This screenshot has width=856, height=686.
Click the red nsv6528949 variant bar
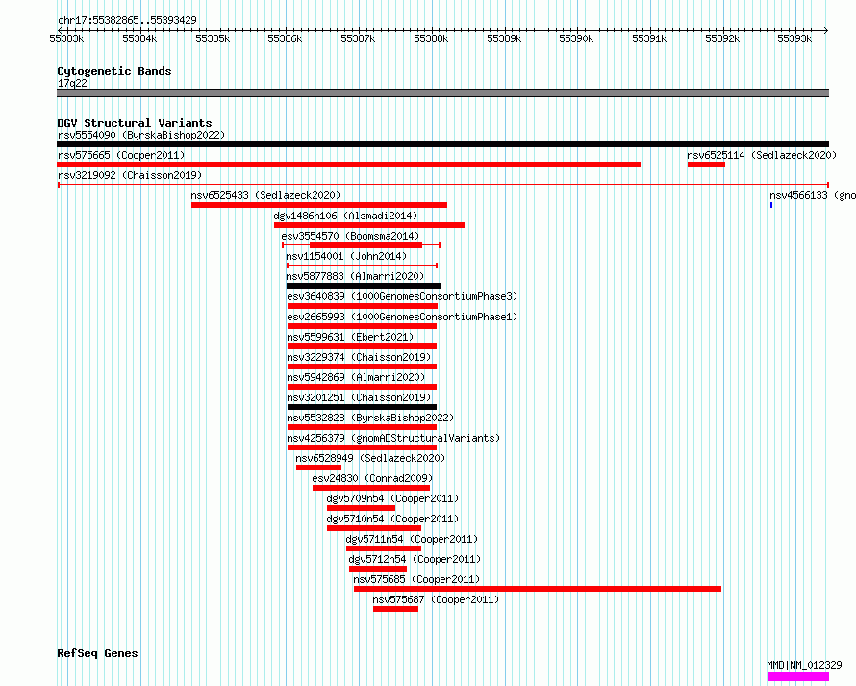tap(318, 468)
